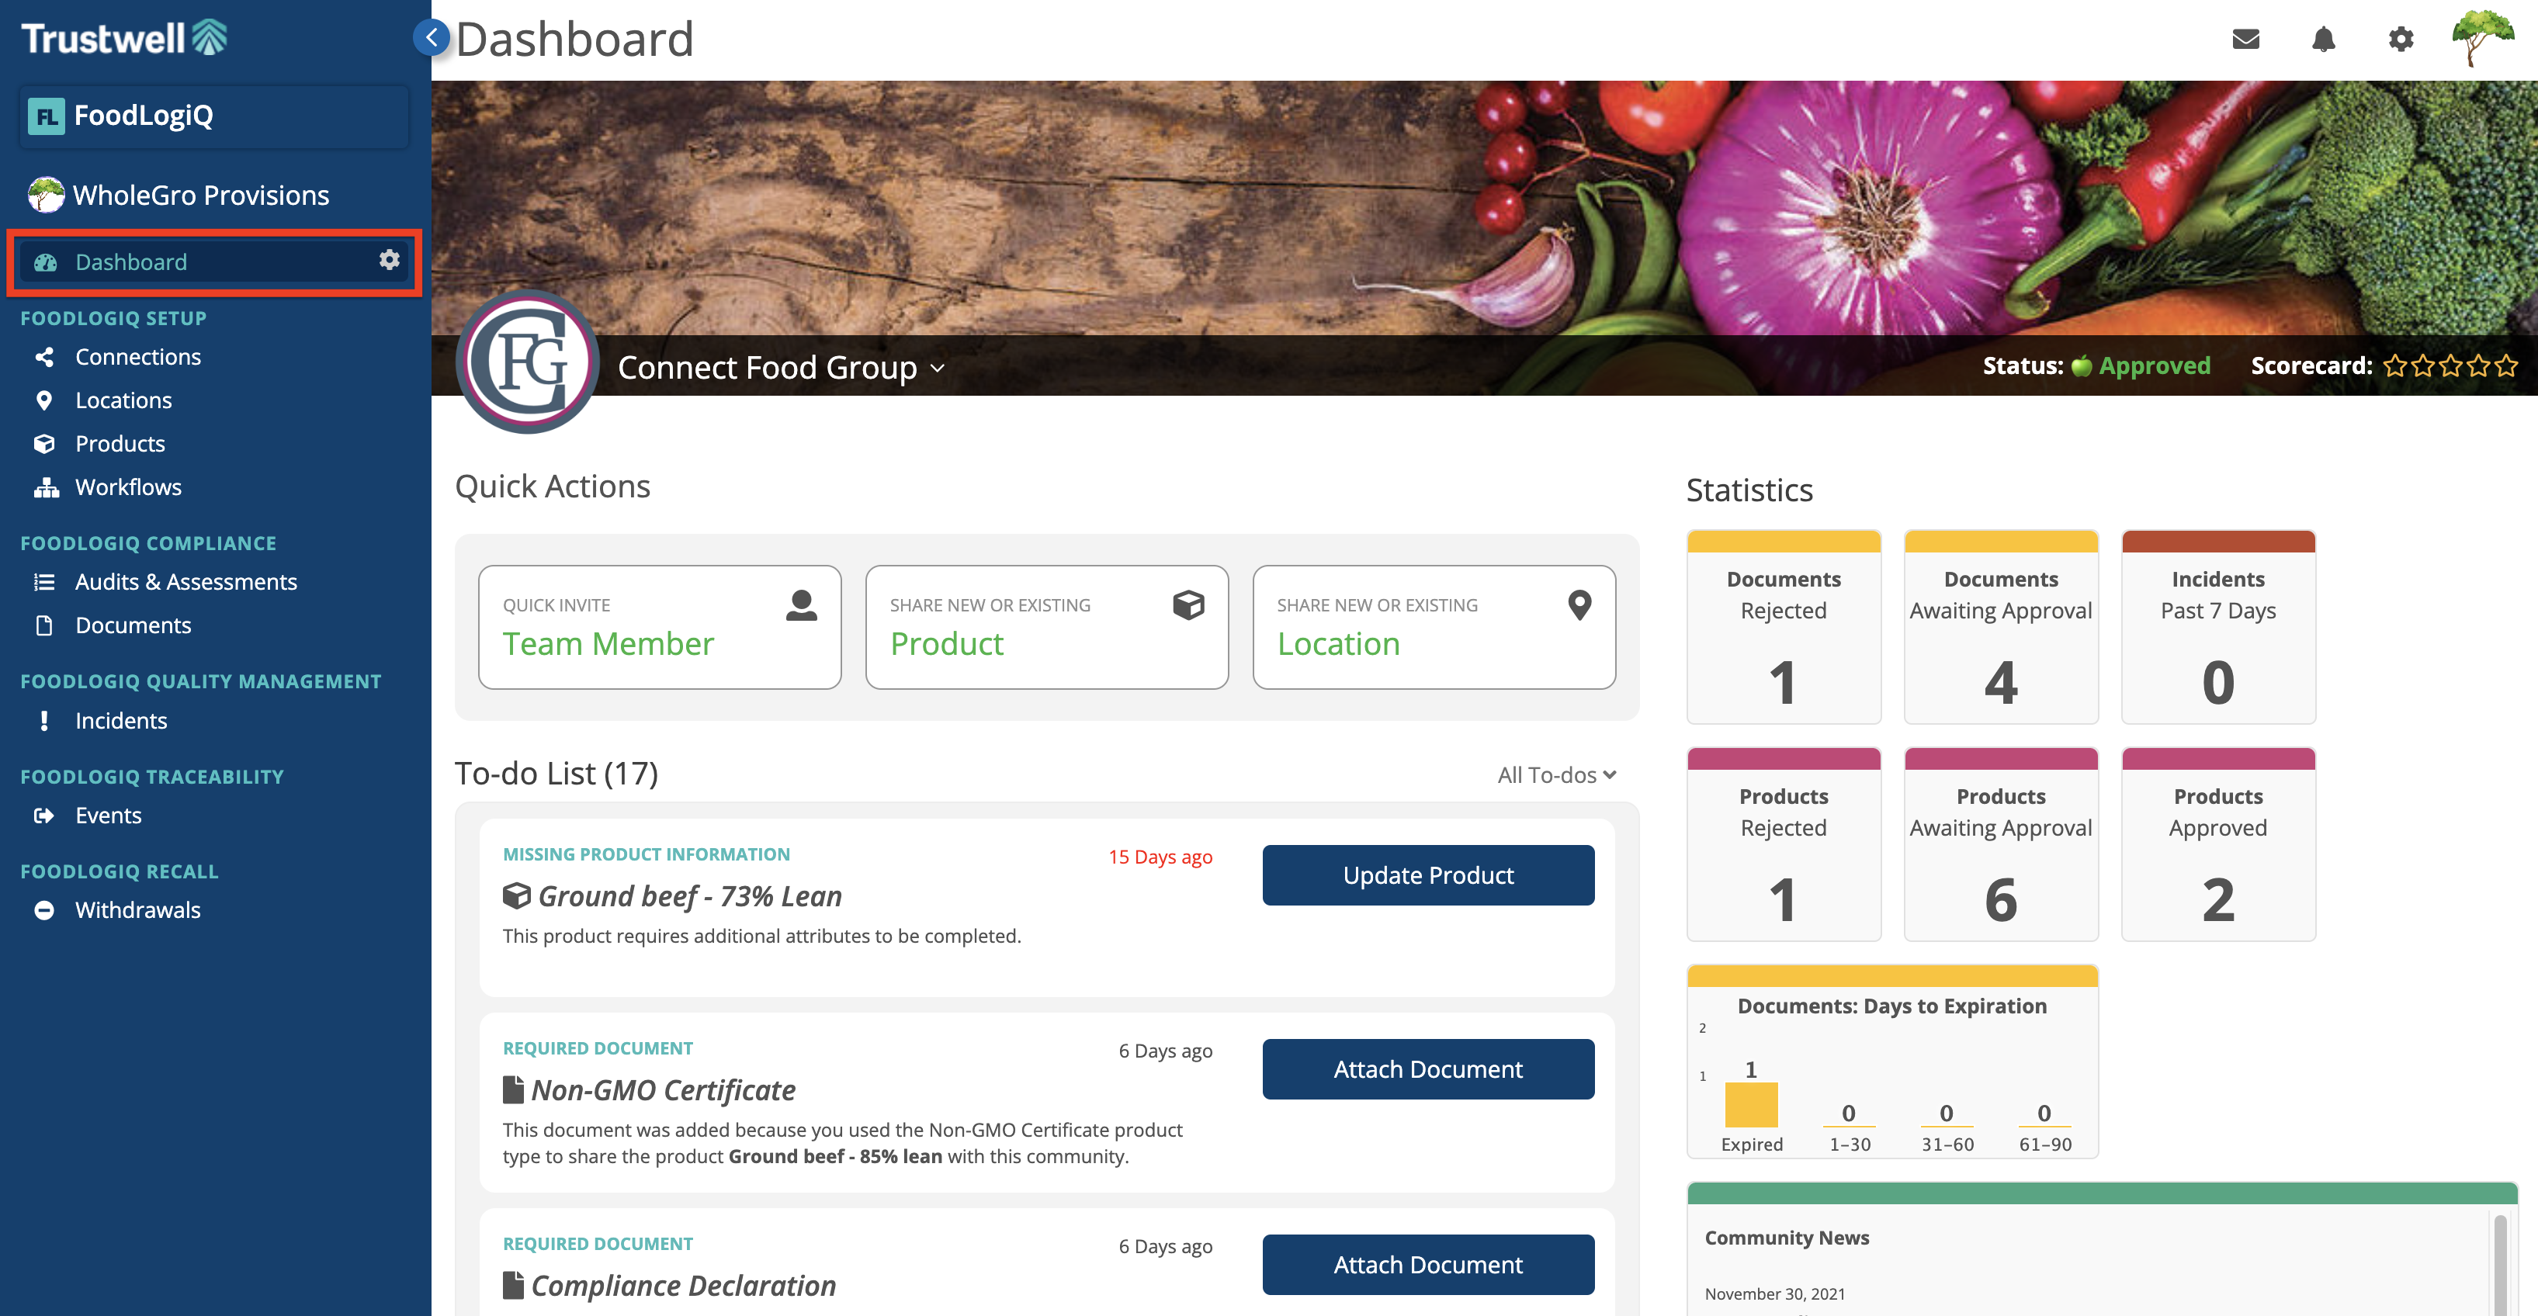Click the Community News scrollbar
This screenshot has width=2538, height=1316.
tap(2499, 1265)
